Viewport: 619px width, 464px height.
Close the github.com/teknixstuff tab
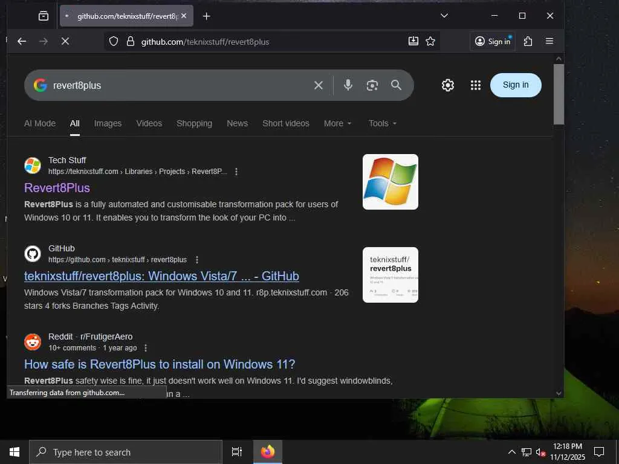point(184,16)
